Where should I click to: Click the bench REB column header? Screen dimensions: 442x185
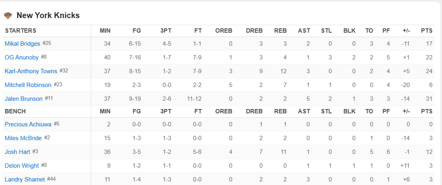280,111
